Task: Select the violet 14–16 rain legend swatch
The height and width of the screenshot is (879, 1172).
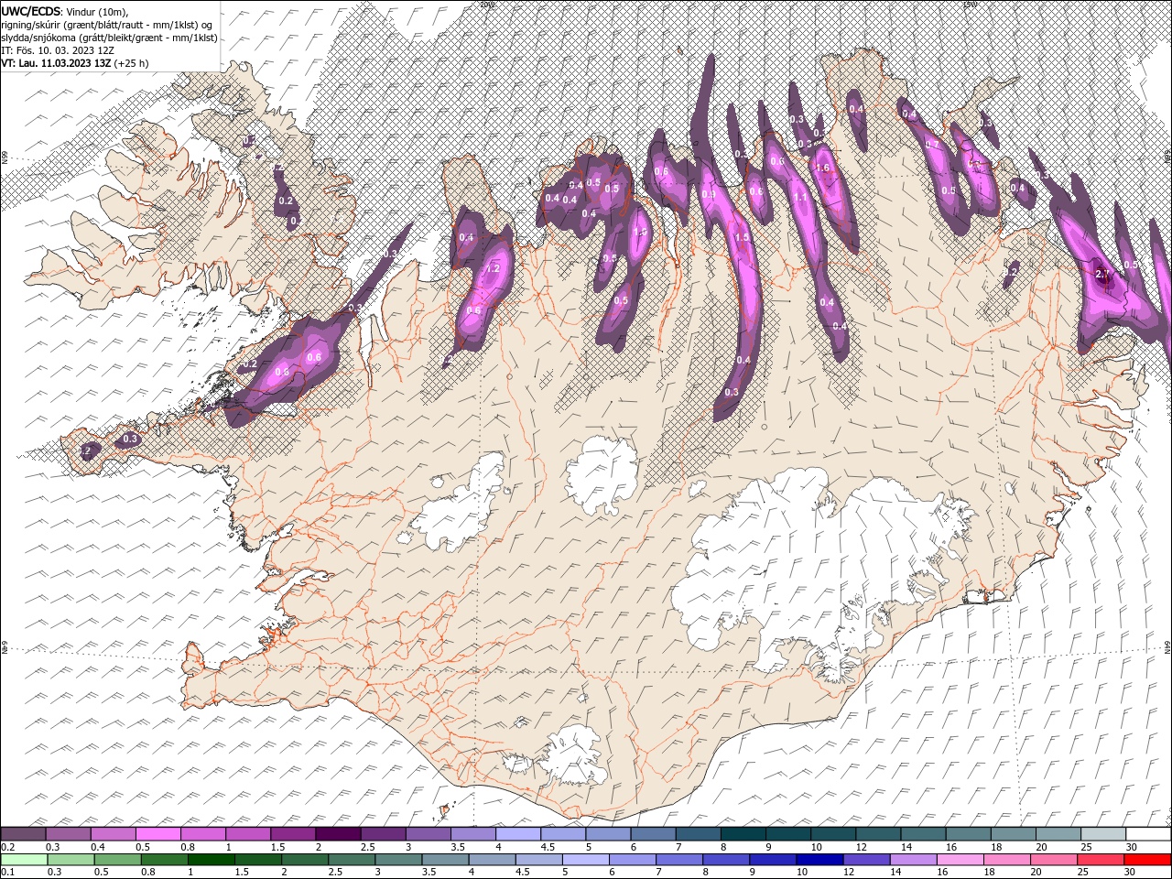Action: (912, 860)
